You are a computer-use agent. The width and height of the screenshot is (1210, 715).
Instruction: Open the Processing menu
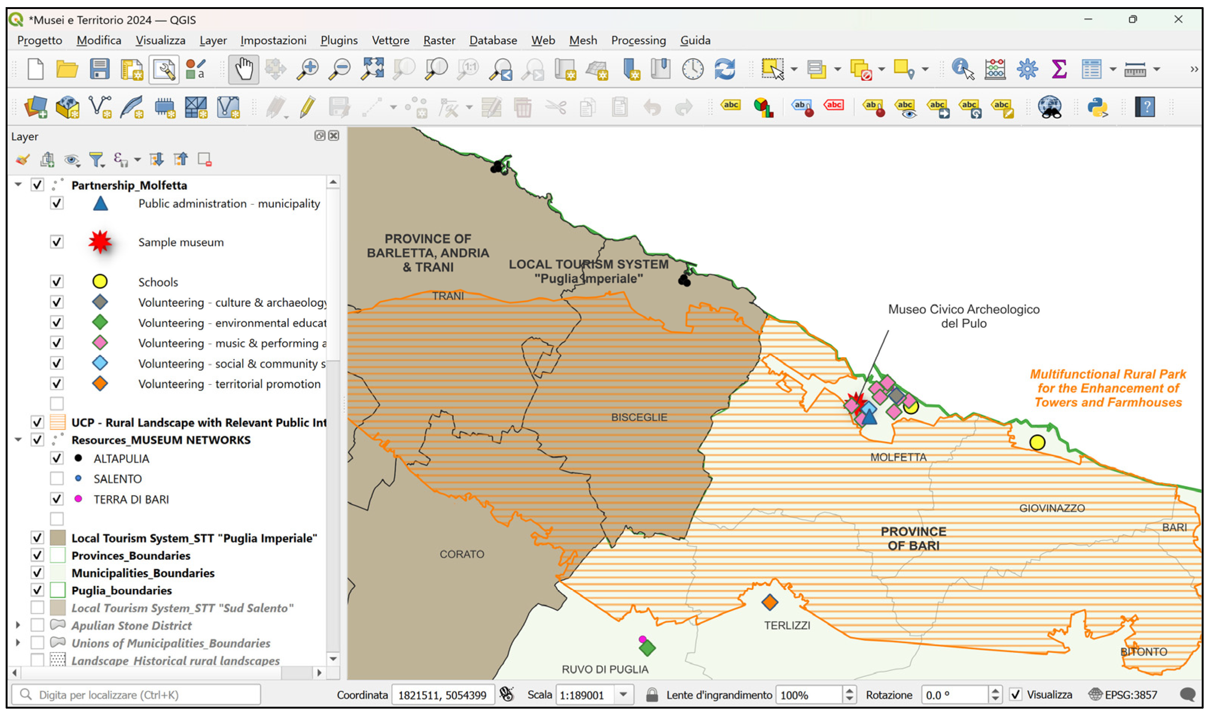[638, 41]
